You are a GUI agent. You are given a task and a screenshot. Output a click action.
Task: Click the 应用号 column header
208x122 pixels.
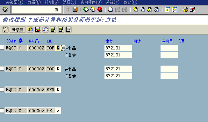(167, 41)
